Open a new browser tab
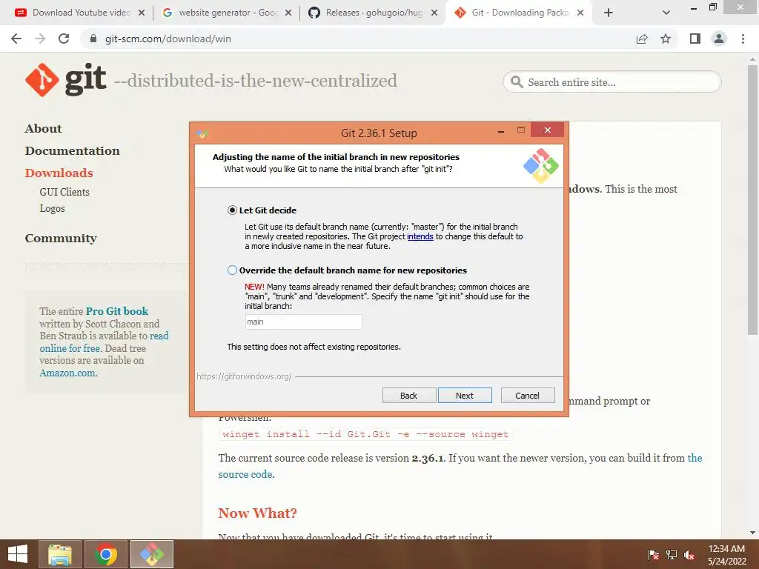Image resolution: width=759 pixels, height=569 pixels. [609, 13]
